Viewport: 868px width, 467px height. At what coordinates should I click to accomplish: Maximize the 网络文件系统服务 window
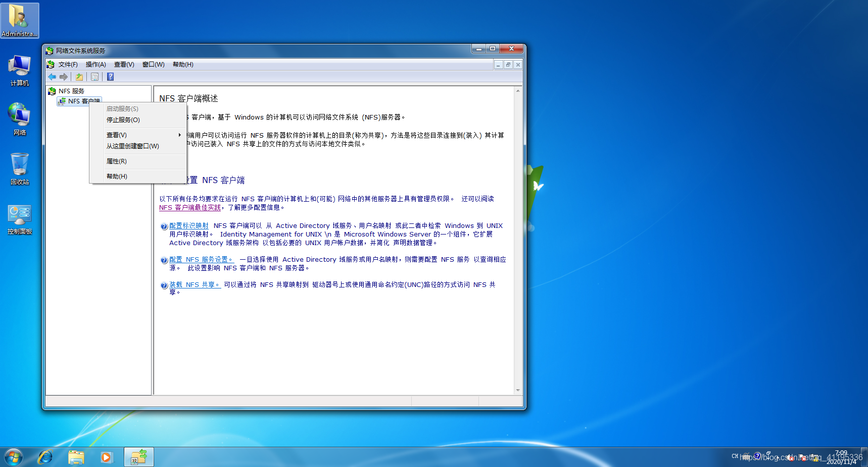point(493,48)
